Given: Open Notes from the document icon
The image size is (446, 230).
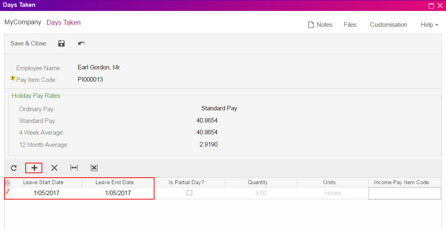Looking at the screenshot, I should (311, 25).
